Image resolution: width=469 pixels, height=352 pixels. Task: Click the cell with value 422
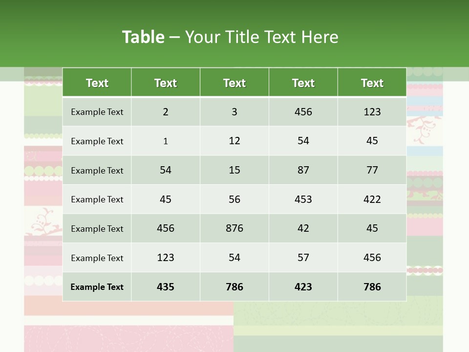[x=372, y=199]
